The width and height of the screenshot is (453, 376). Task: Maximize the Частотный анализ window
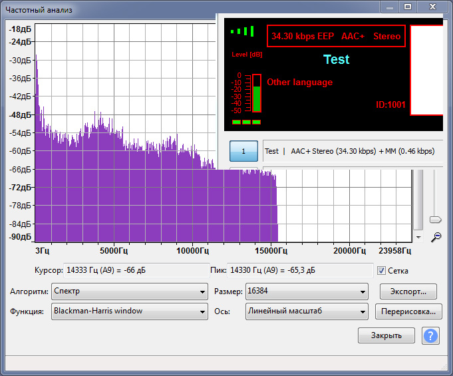[408, 7]
